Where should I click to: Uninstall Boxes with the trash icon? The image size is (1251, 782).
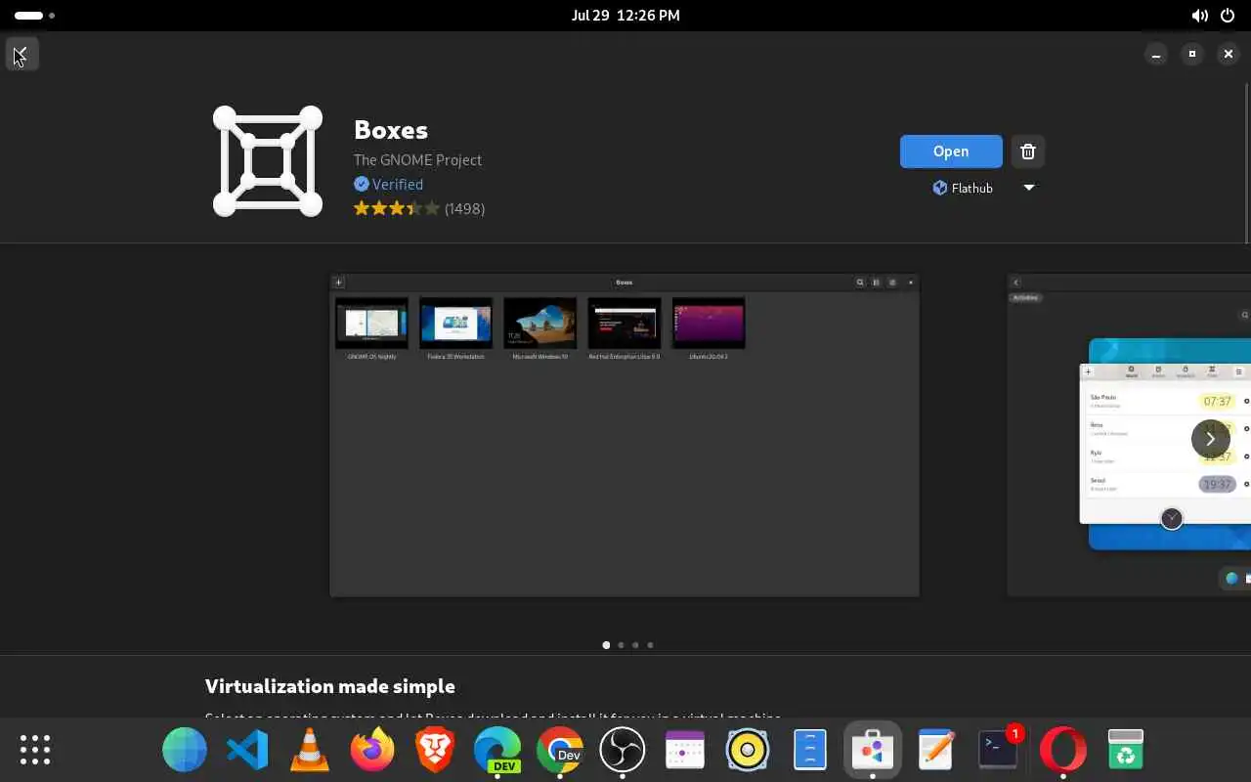[x=1027, y=152]
